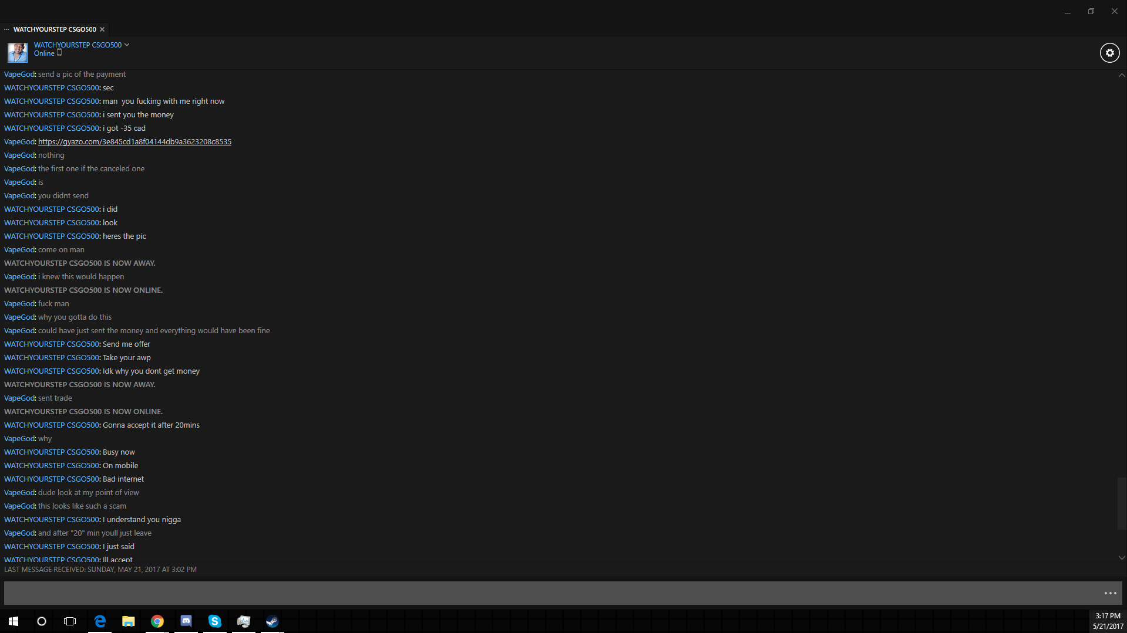The height and width of the screenshot is (633, 1127).
Task: Click the message "i knew this would happen"
Action: [81, 277]
